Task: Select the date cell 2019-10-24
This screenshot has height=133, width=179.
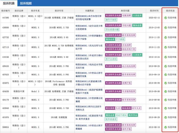Action: (154, 57)
